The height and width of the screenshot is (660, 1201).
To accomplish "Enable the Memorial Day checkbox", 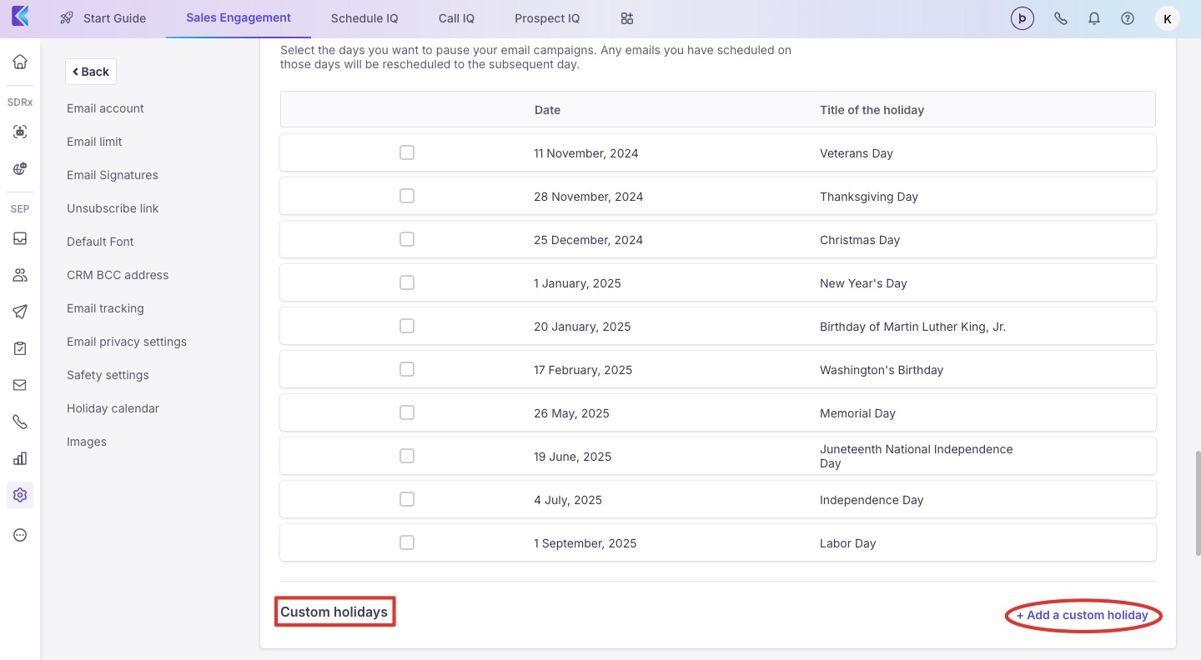I will click(x=407, y=412).
